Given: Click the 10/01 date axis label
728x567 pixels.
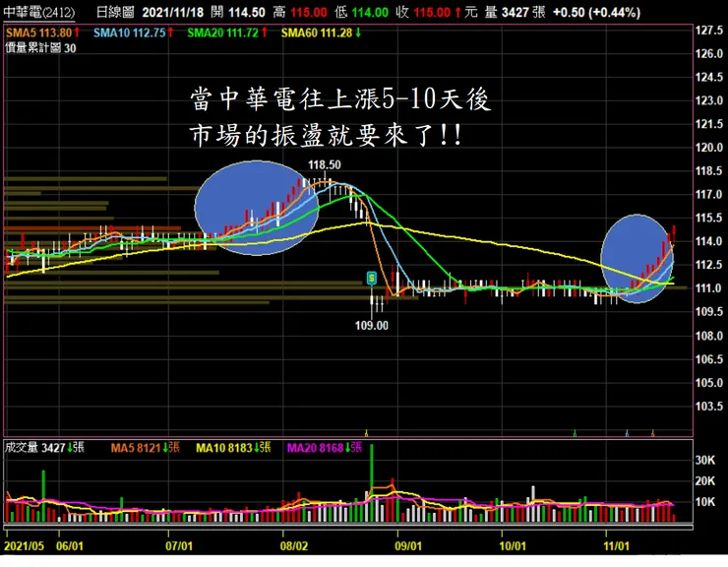Looking at the screenshot, I should (x=513, y=545).
